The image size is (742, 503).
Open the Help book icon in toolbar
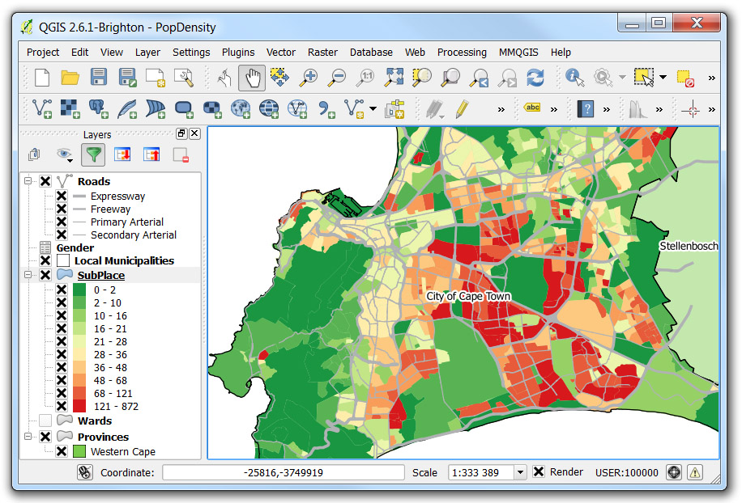[x=586, y=109]
